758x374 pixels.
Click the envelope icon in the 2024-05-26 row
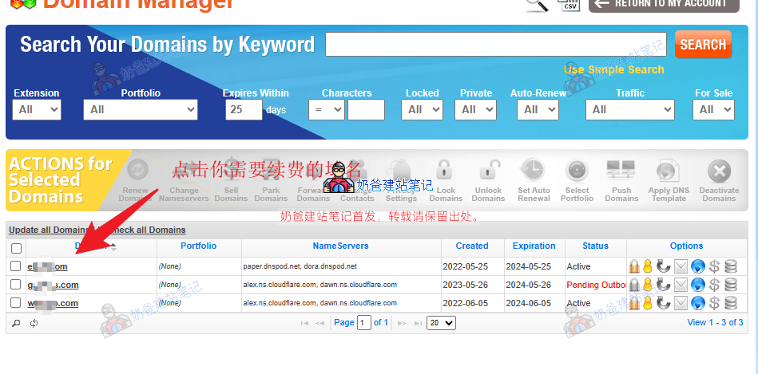click(681, 285)
